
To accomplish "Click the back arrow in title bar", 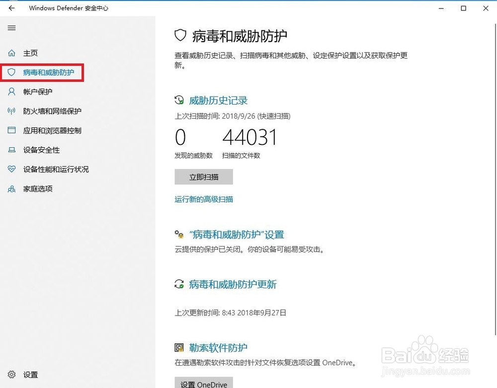I will tap(12, 8).
